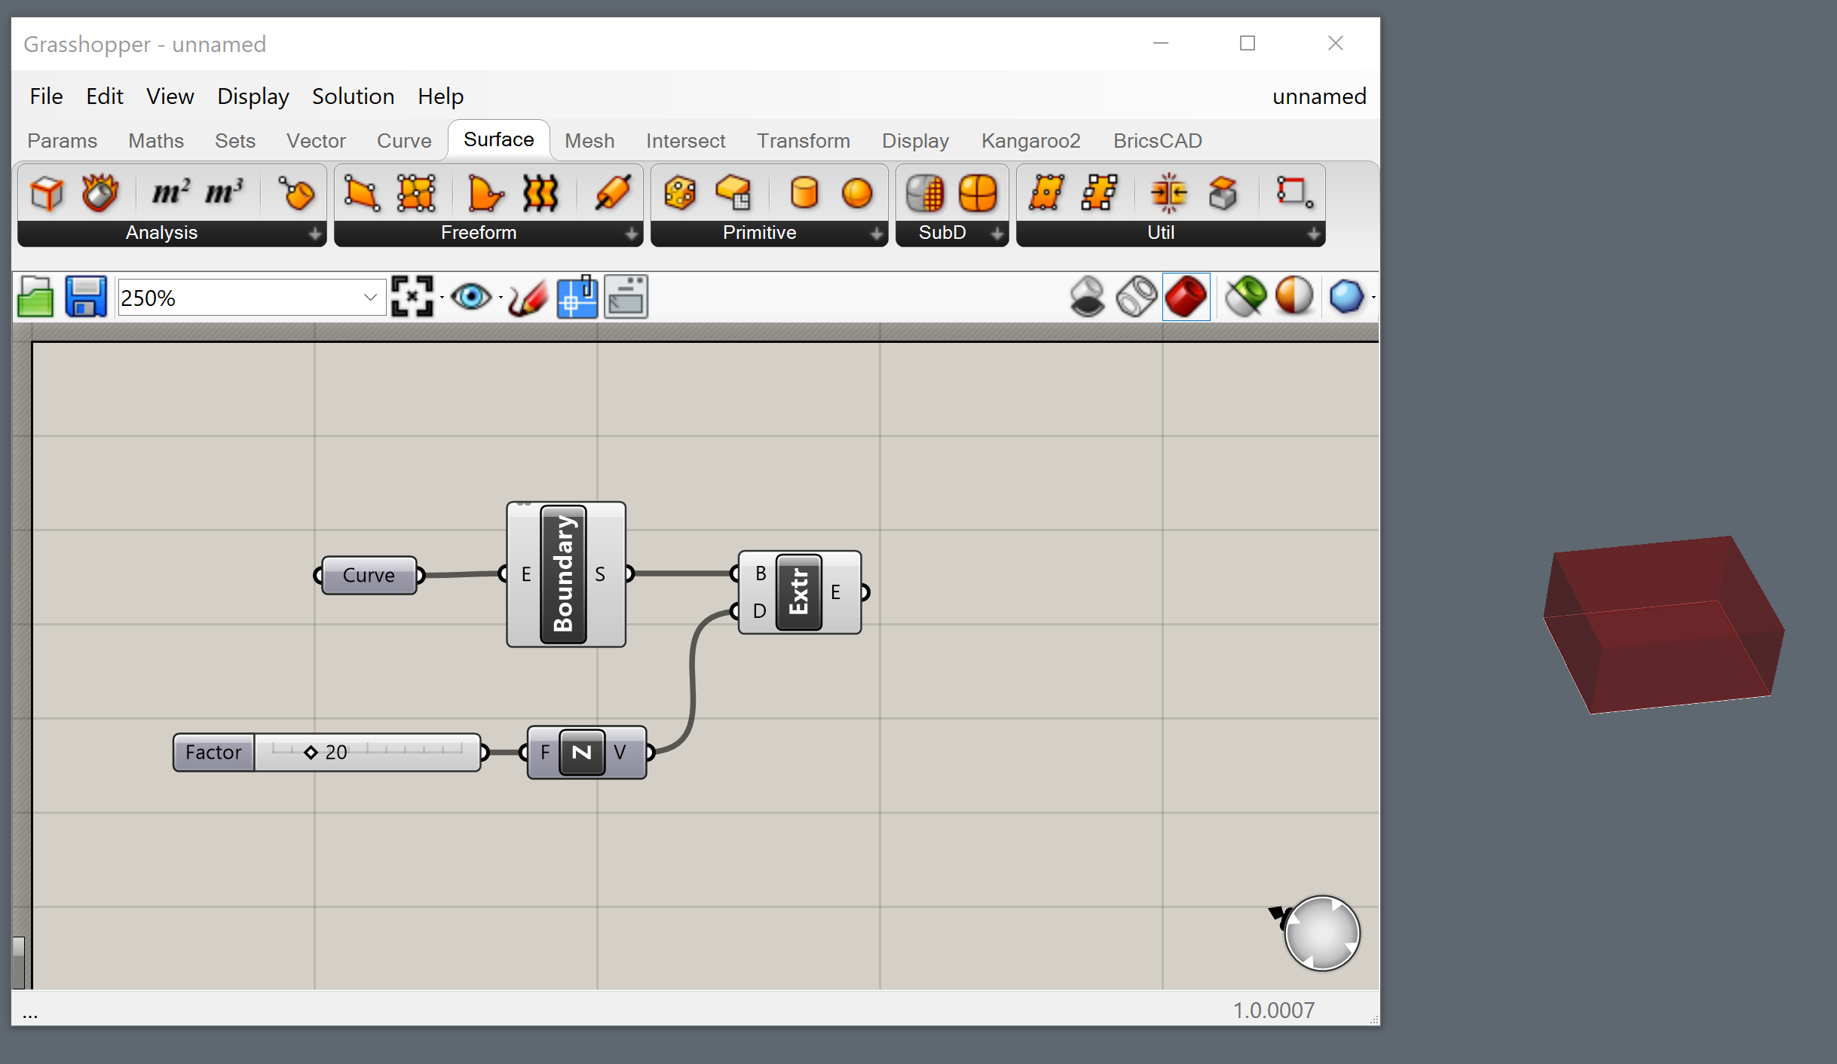Expand the Freeform panel

pyautogui.click(x=632, y=234)
